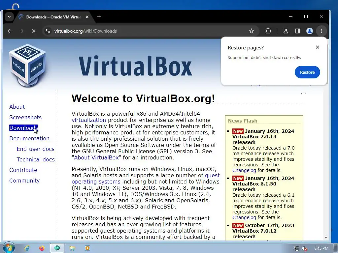Image resolution: width=338 pixels, height=253 pixels.
Task: Click the News Flash heading
Action: [243, 121]
